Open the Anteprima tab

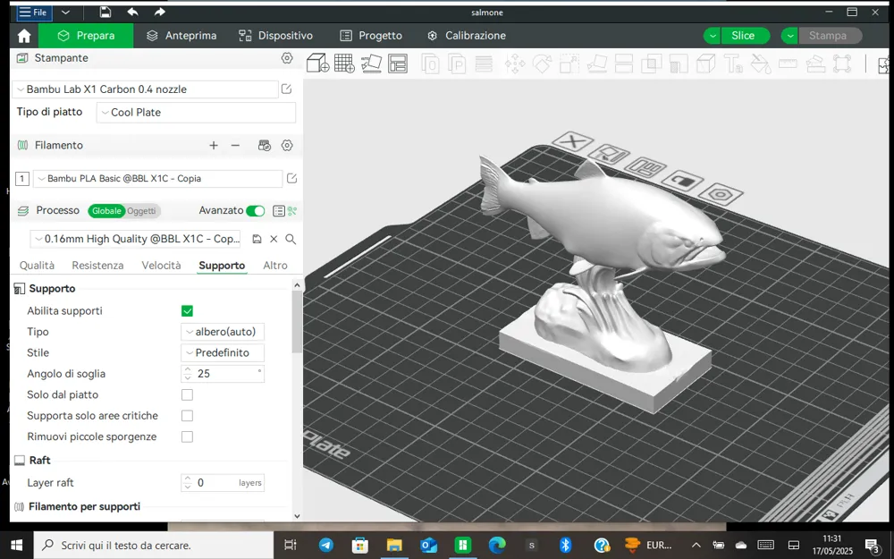click(x=181, y=36)
